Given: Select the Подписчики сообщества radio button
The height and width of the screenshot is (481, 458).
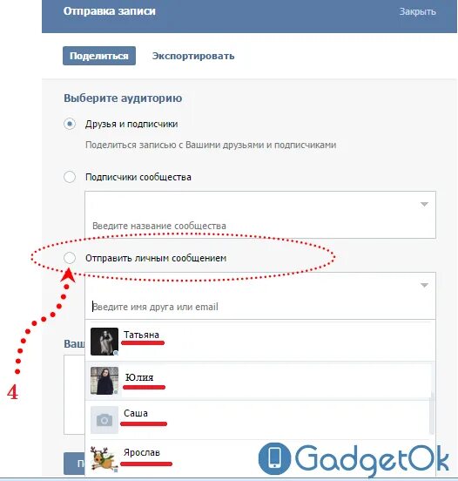Looking at the screenshot, I should pyautogui.click(x=70, y=177).
